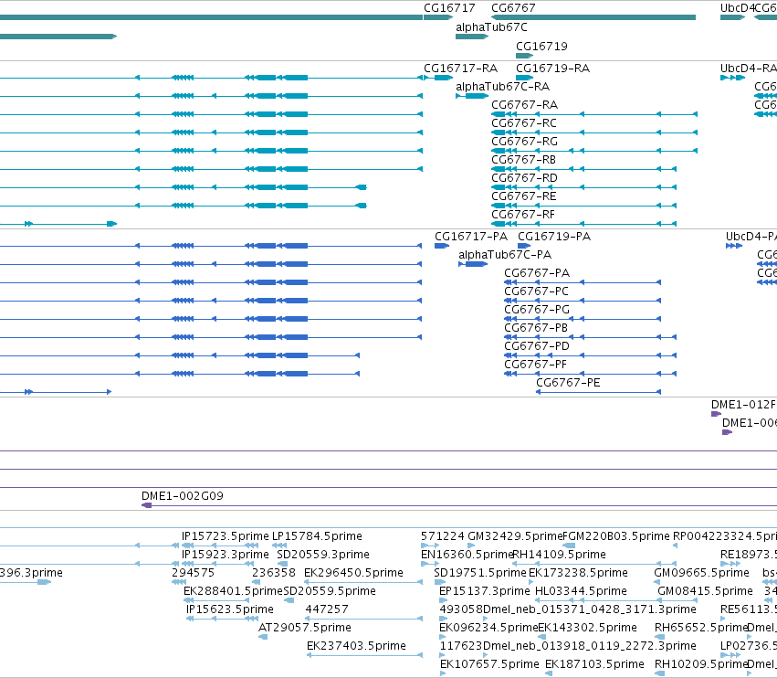
Task: Click the CG6767-RA transcript label
Action: pyautogui.click(x=524, y=105)
